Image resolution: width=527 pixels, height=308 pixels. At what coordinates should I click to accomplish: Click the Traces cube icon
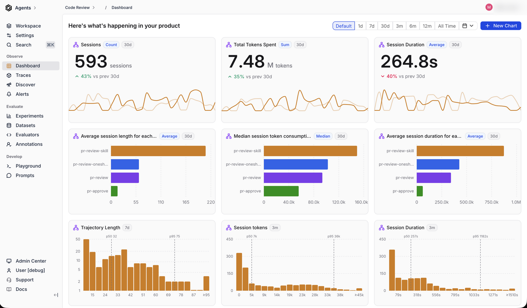[x=9, y=75]
